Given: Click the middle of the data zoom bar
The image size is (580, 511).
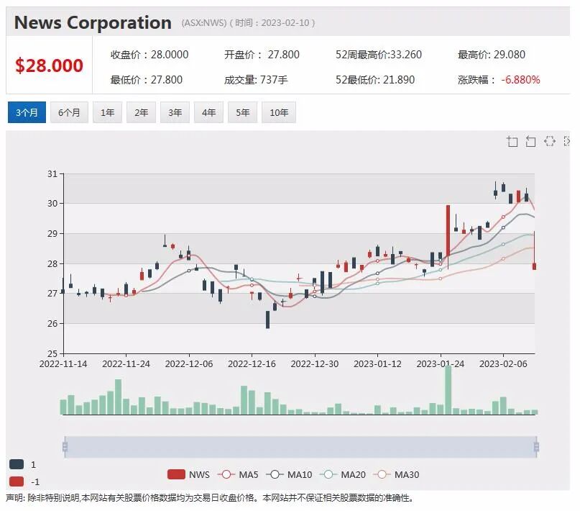Looking at the screenshot, I should (300, 447).
